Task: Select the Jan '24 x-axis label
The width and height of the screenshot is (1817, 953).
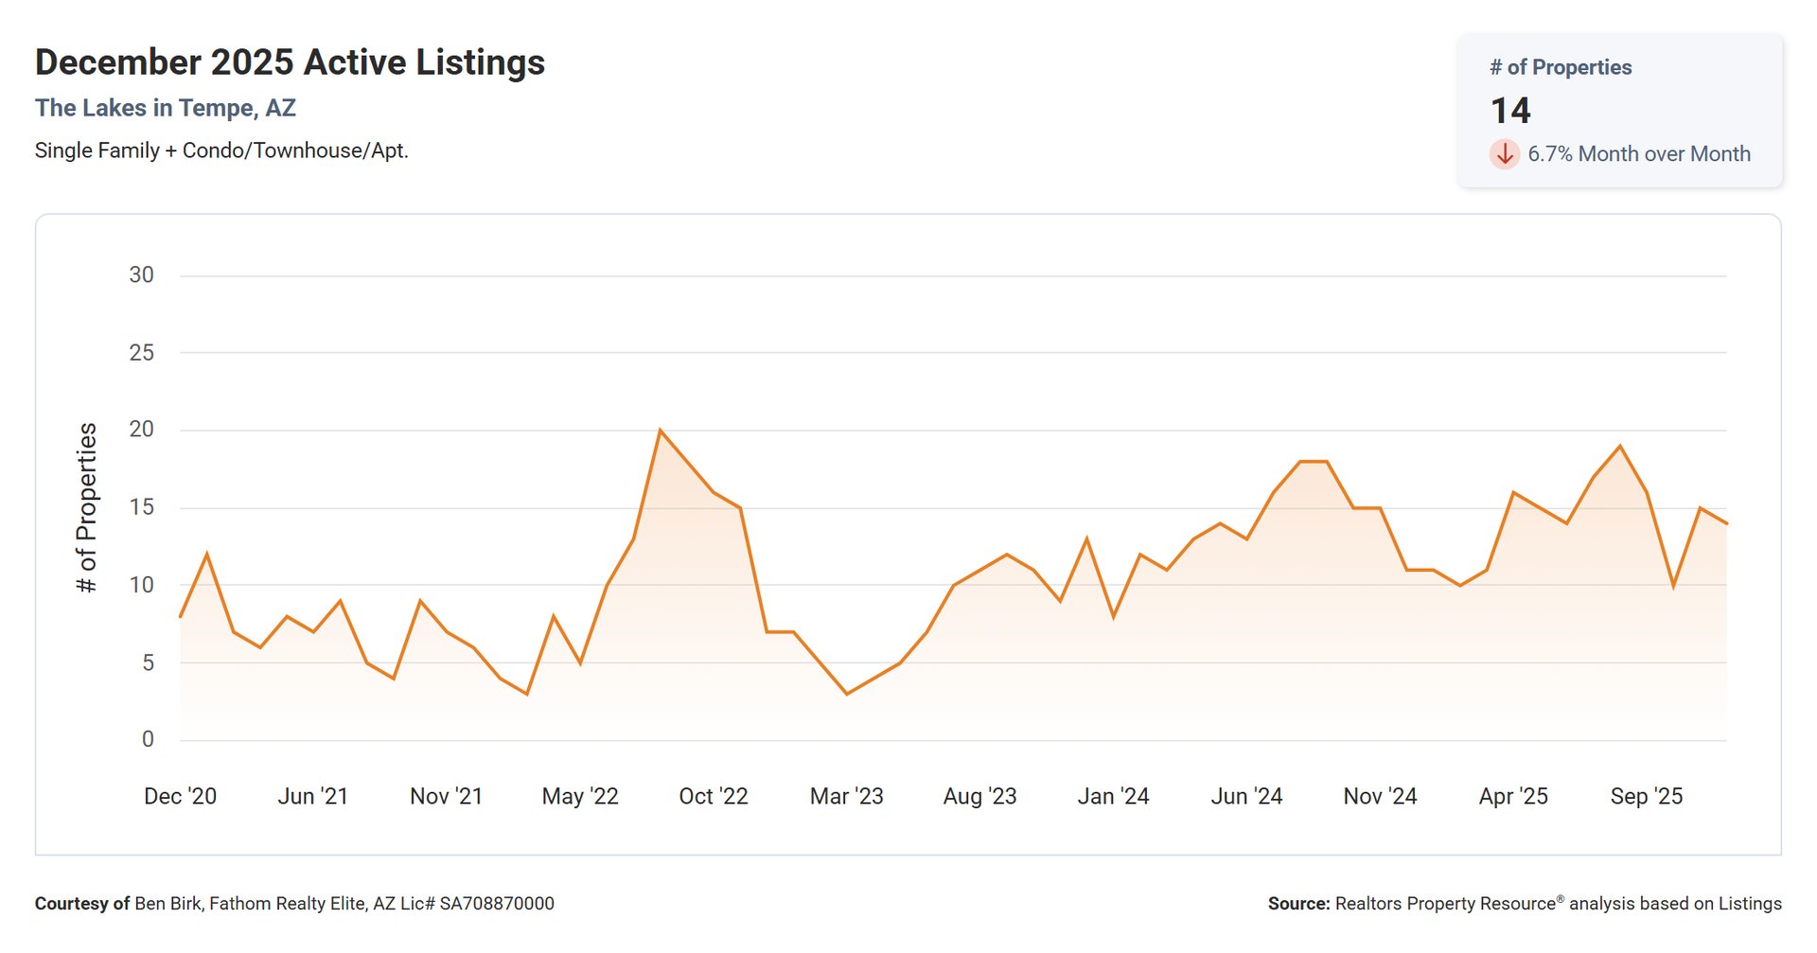Action: click(x=1113, y=796)
